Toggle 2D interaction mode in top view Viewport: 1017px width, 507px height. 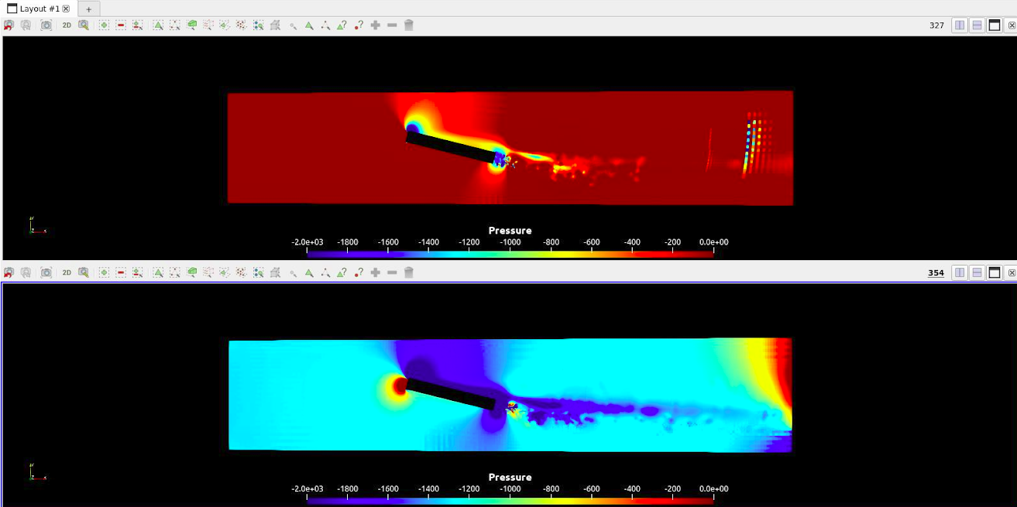pos(67,26)
